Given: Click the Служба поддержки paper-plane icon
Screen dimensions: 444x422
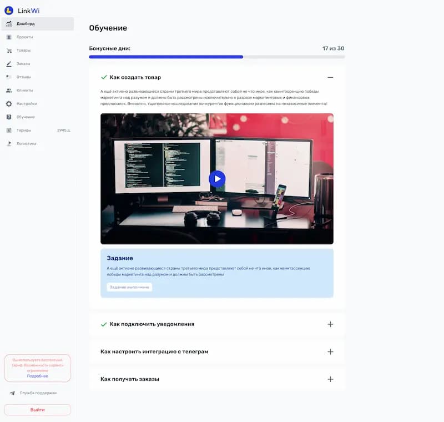Looking at the screenshot, I should (12, 393).
